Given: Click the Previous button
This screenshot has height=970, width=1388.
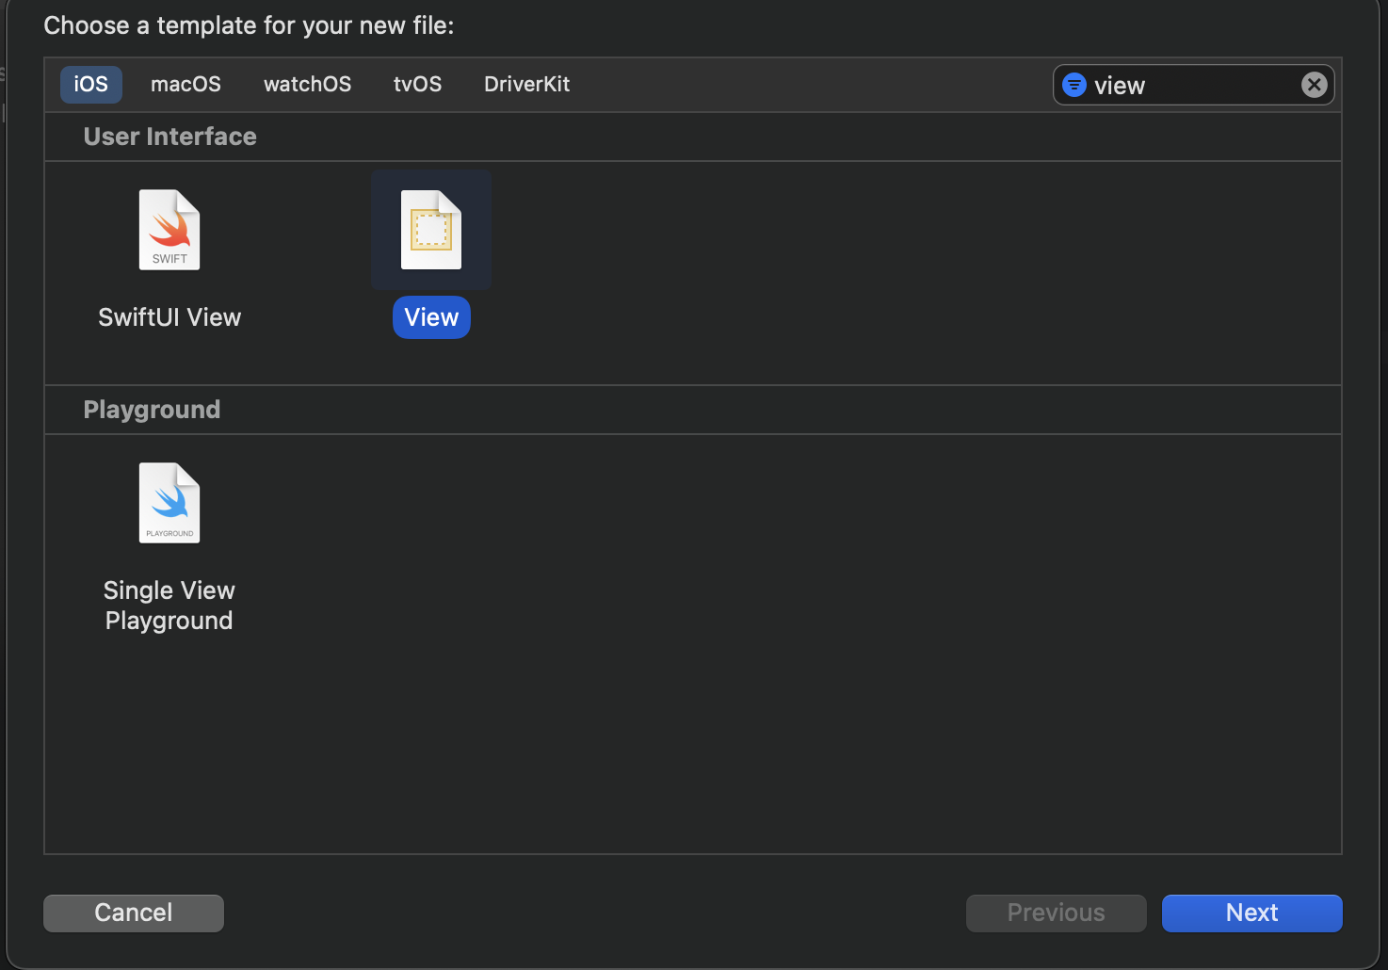Looking at the screenshot, I should [x=1056, y=913].
